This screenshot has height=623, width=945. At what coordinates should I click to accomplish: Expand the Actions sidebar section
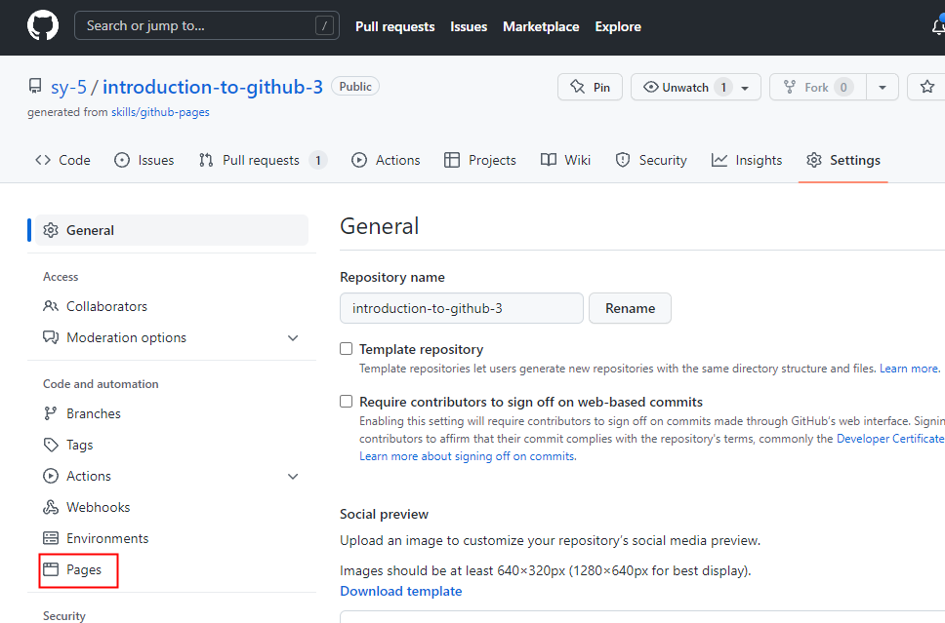293,476
